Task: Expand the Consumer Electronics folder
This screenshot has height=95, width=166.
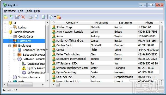Action: [x=14, y=50]
